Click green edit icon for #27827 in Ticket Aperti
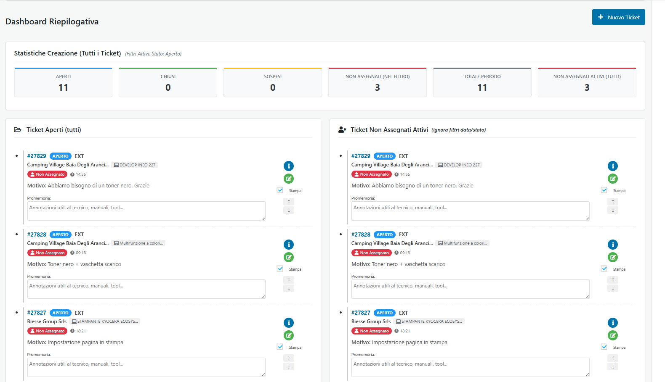The image size is (665, 382). click(x=289, y=335)
